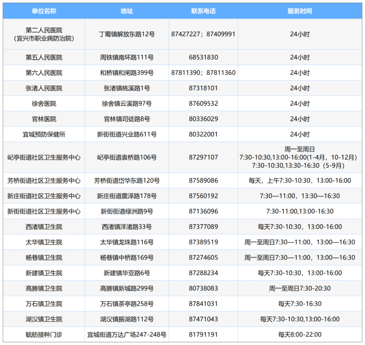Select the 第二人民医院 unit name cell
This screenshot has height=345, width=365.
pos(44,34)
